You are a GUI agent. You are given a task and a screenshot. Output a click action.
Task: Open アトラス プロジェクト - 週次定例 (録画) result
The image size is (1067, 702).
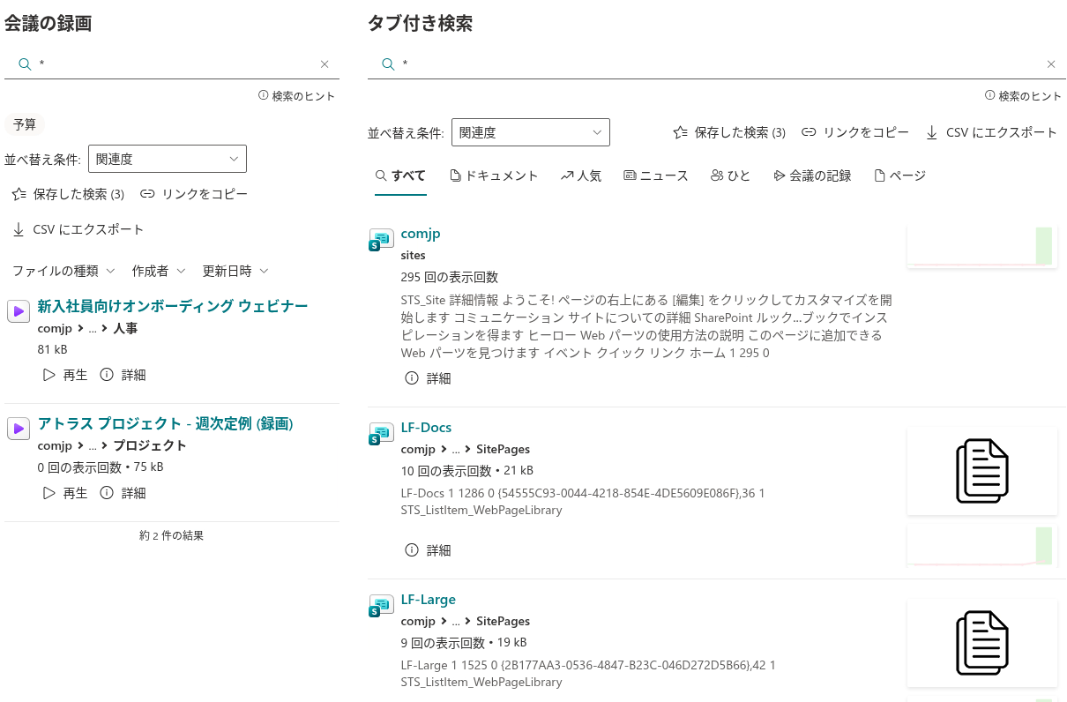tap(166, 424)
